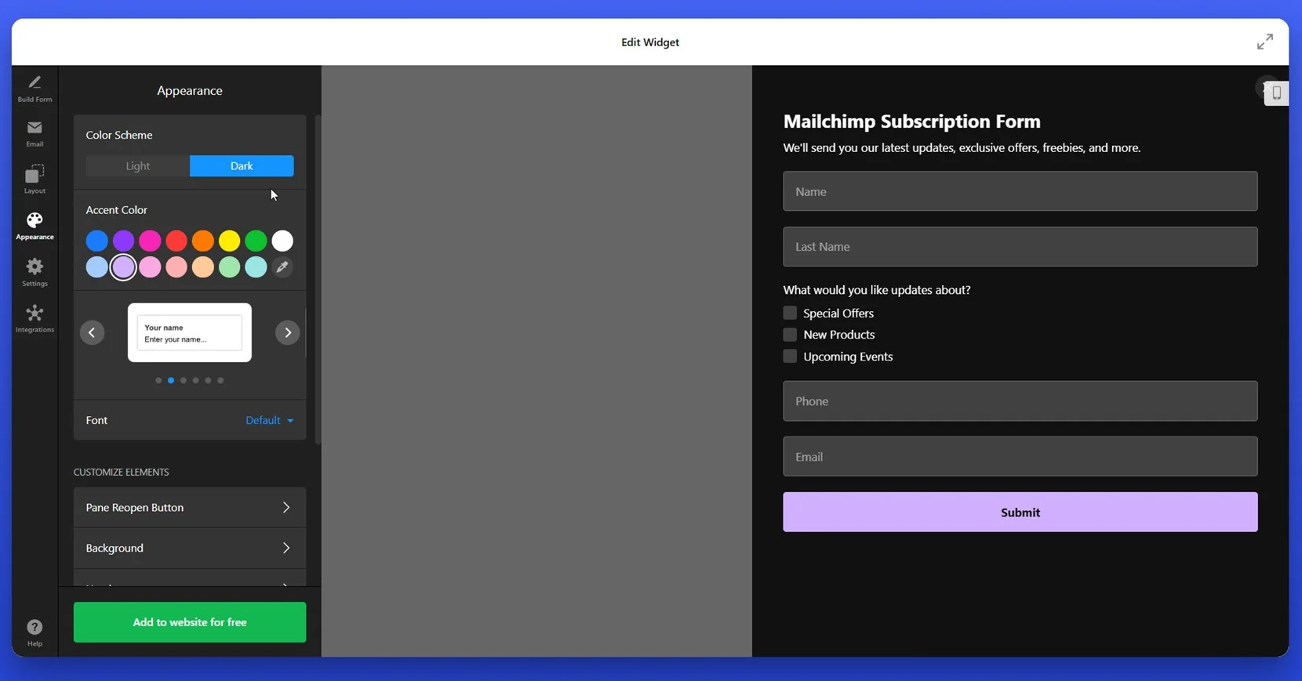
Task: Expand widget editor to fullscreen
Action: pos(1264,42)
